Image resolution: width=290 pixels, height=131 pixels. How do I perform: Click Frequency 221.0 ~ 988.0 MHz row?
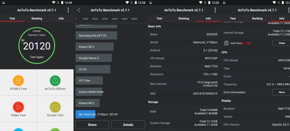[256, 84]
